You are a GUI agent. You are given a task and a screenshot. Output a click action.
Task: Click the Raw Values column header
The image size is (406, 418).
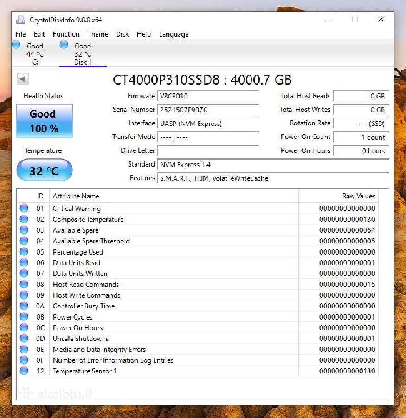point(338,196)
